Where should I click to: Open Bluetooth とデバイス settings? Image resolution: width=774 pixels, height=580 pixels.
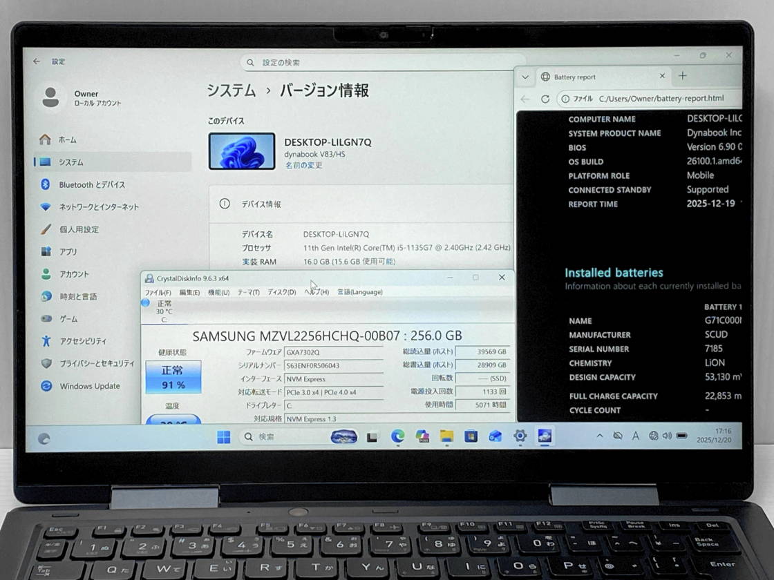point(92,184)
